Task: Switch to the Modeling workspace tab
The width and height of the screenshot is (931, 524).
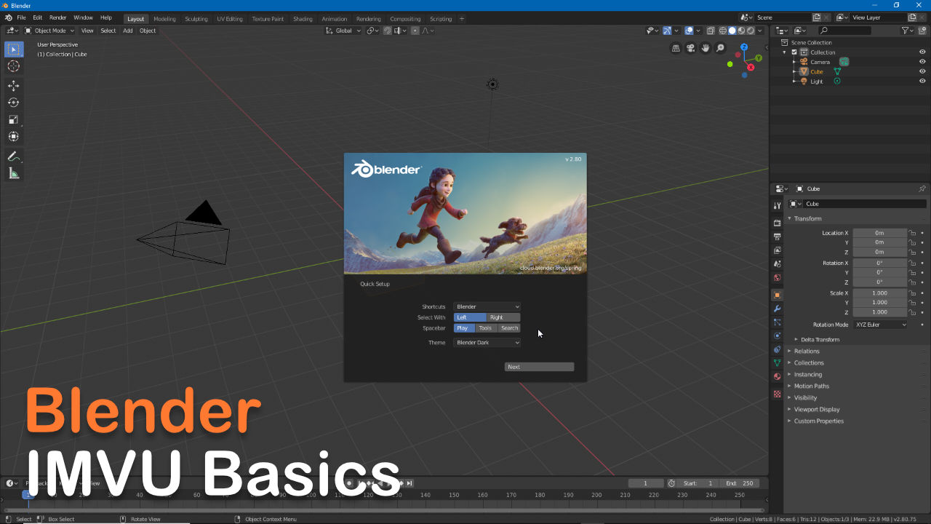Action: click(164, 19)
